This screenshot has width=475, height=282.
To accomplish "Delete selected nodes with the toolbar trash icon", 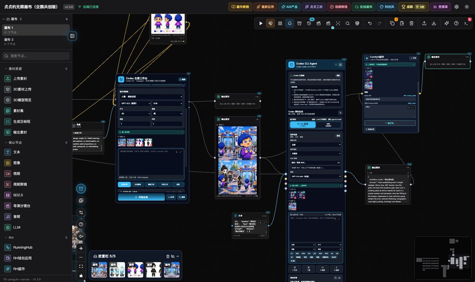I will [x=412, y=23].
